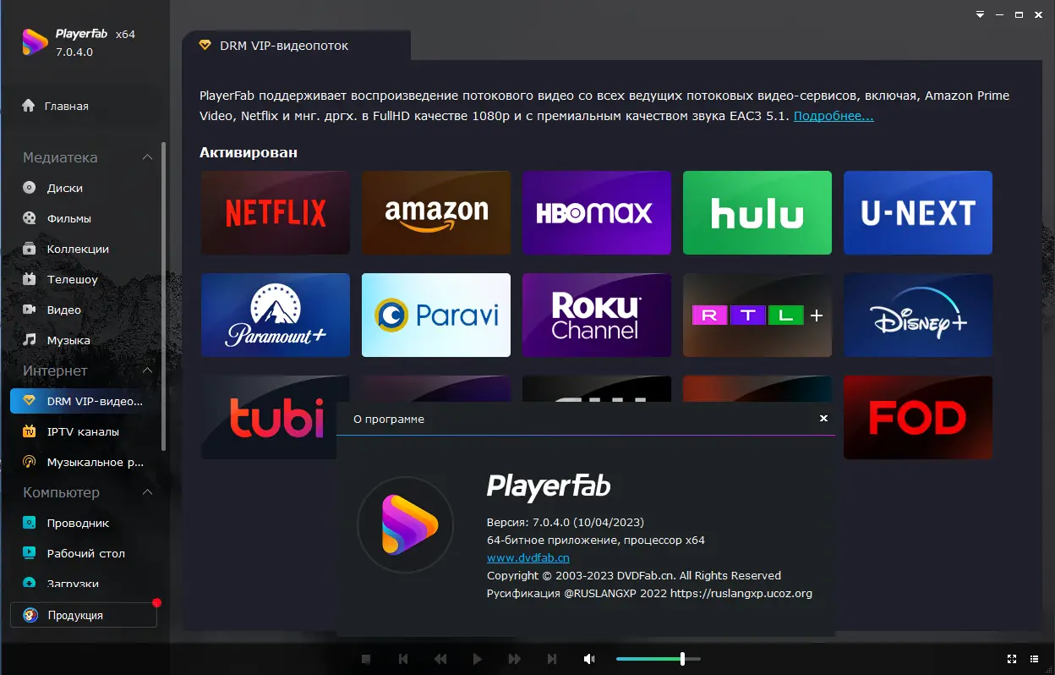The height and width of the screenshot is (675, 1055).
Task: Open the Подробнее... link
Action: 834,116
